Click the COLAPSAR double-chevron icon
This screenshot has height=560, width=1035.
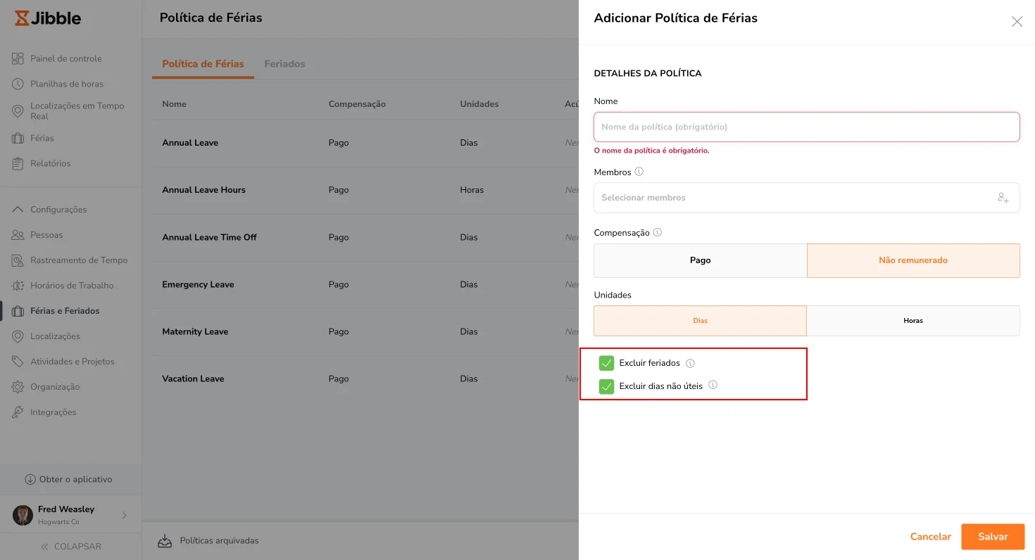pos(44,547)
